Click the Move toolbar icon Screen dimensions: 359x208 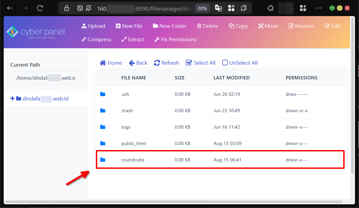(x=261, y=26)
